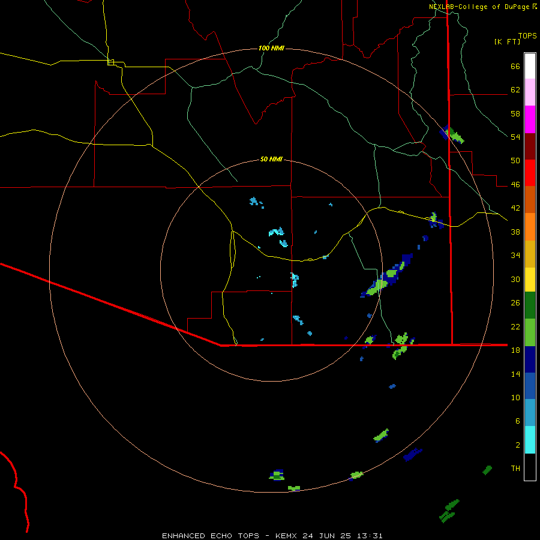Click the legend value '62'
540x540 pixels.
[x=515, y=90]
